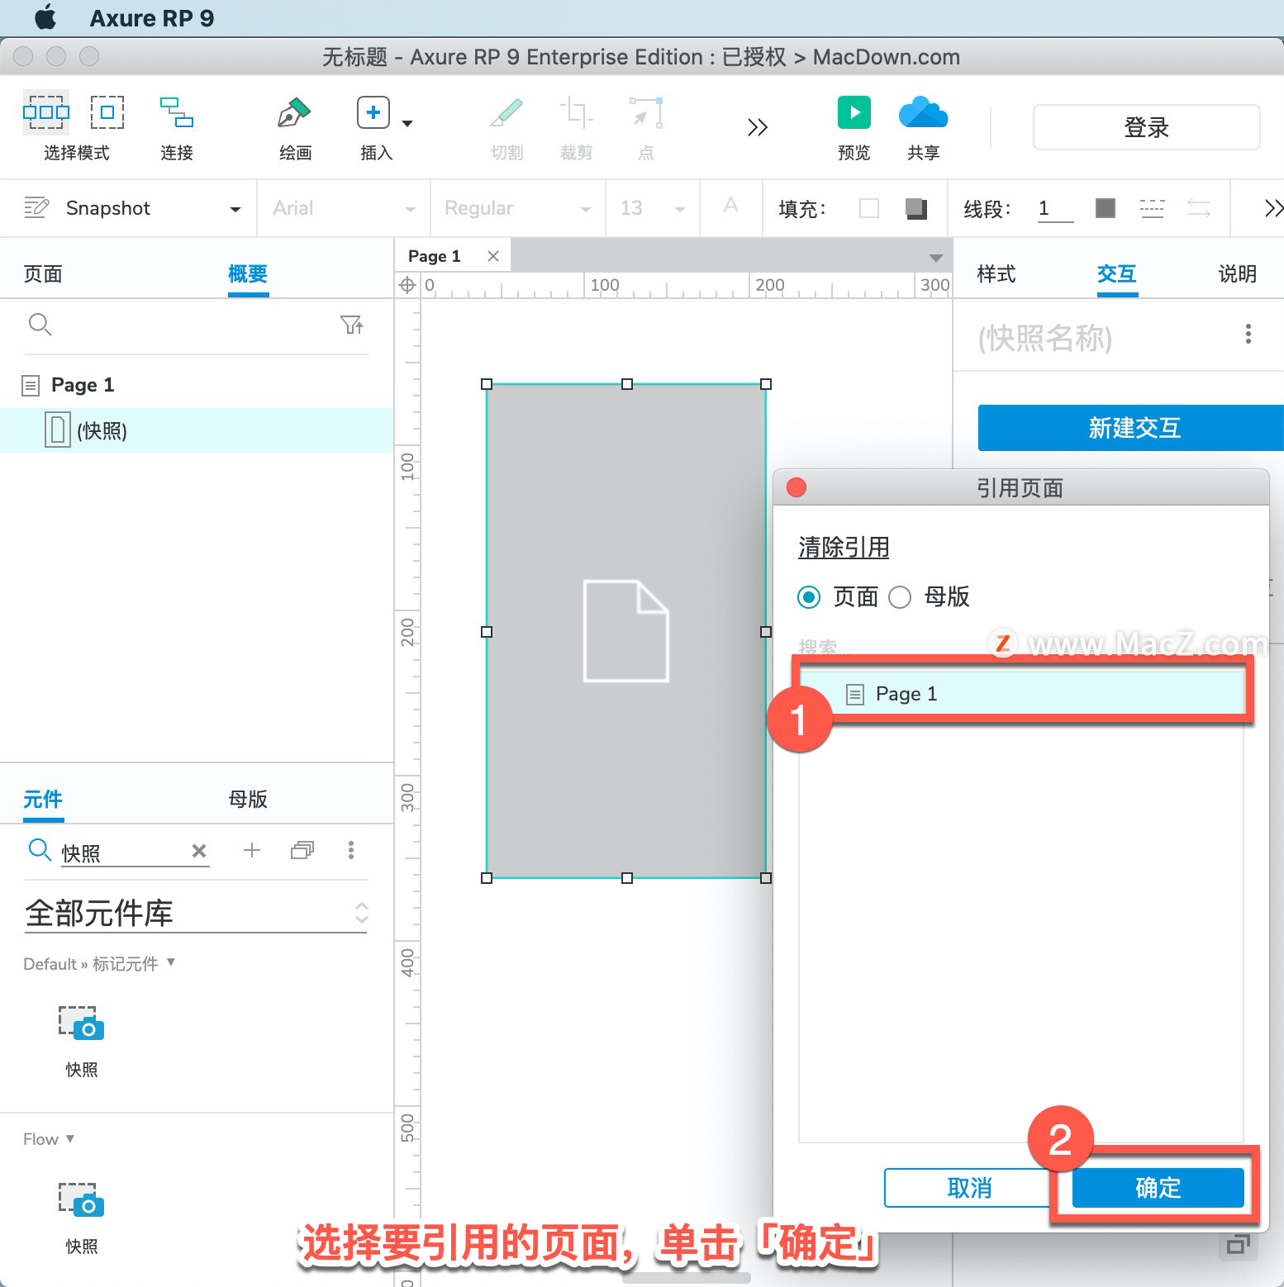Open the Insert dropdown arrow
This screenshot has width=1284, height=1287.
[x=407, y=124]
